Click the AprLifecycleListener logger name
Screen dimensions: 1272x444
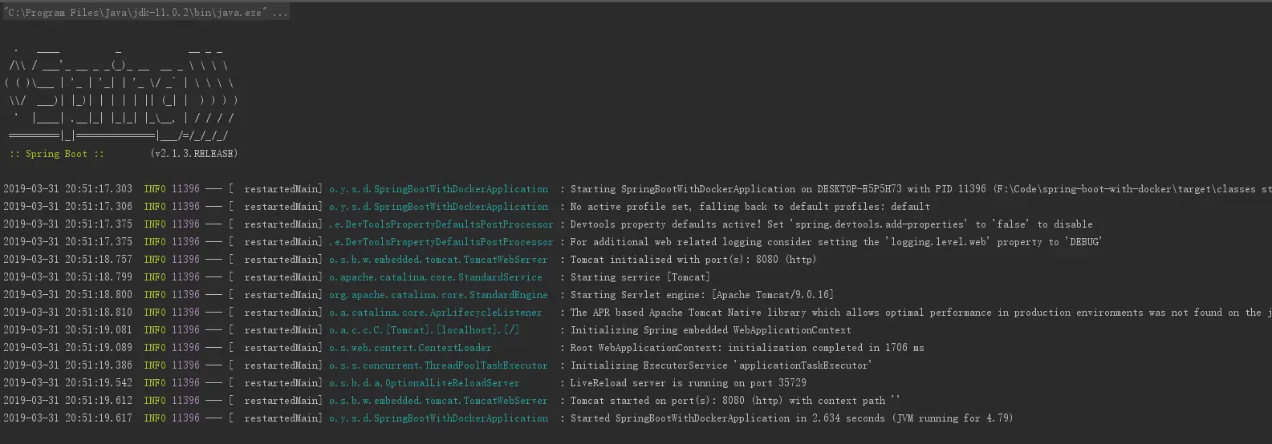[x=435, y=313]
